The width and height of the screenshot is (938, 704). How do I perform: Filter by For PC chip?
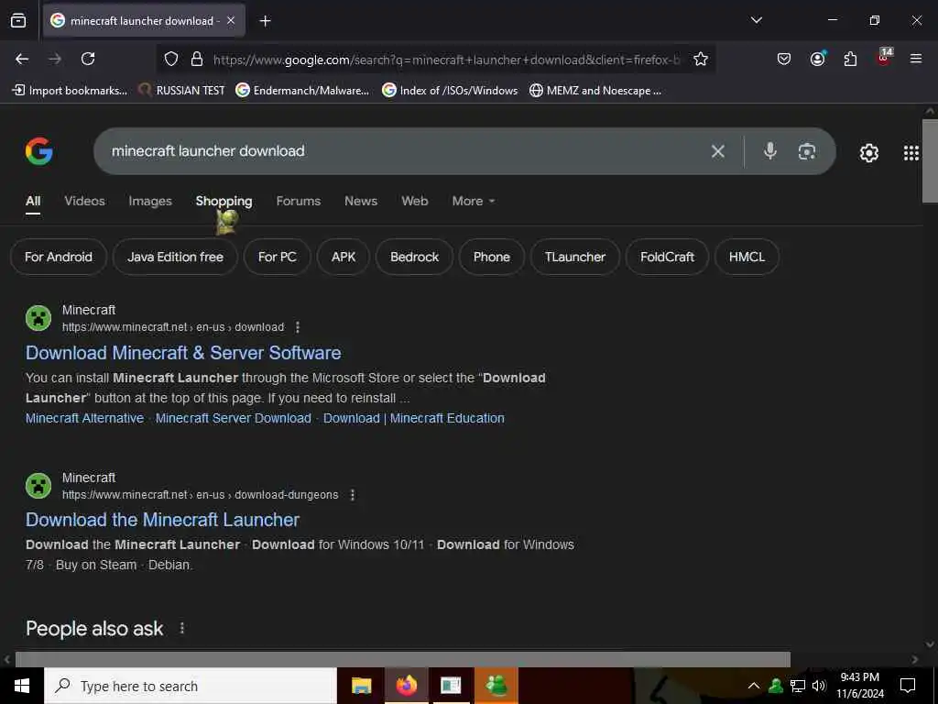pos(277,257)
